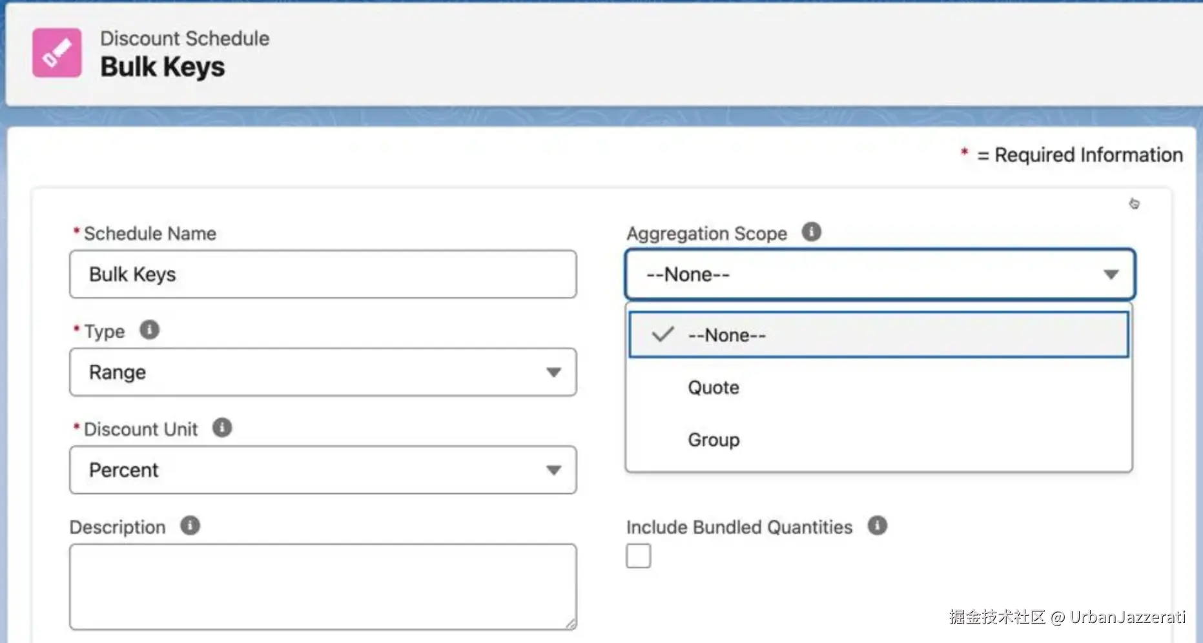Screen dimensions: 1203x643
Task: Choose Group from Aggregation Scope options
Action: (x=714, y=440)
